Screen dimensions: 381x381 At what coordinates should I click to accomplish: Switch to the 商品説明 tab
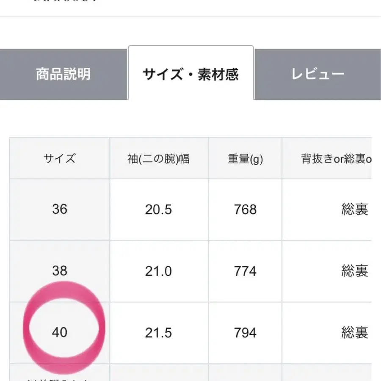[x=63, y=74]
